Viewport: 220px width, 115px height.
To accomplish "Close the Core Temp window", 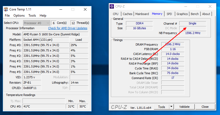I will click(85, 9).
